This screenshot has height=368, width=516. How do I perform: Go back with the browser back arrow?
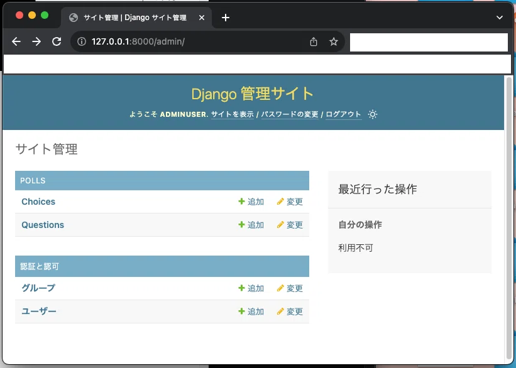click(16, 41)
